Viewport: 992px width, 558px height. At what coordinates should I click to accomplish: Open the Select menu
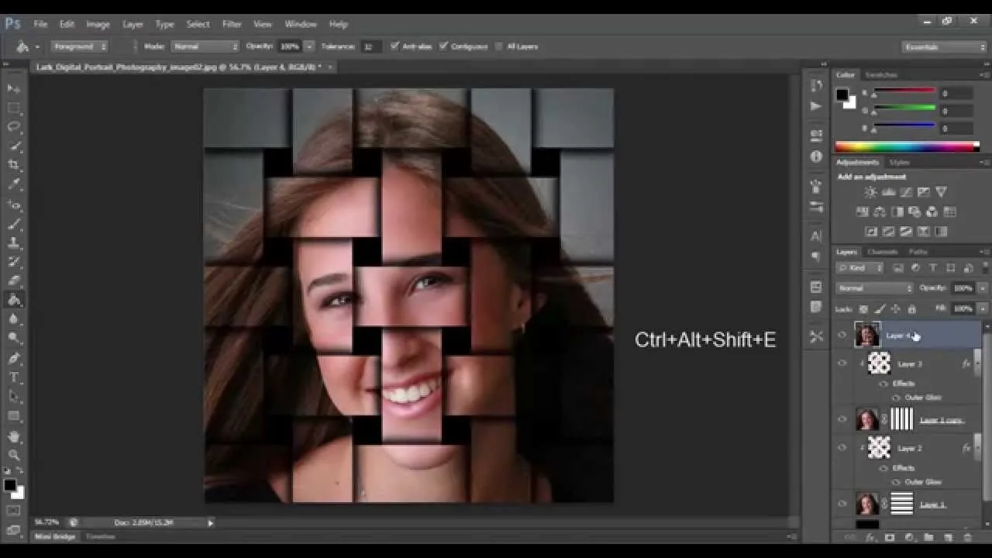pyautogui.click(x=198, y=24)
